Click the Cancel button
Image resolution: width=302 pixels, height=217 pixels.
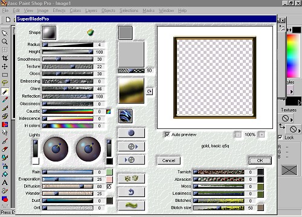pos(169,160)
